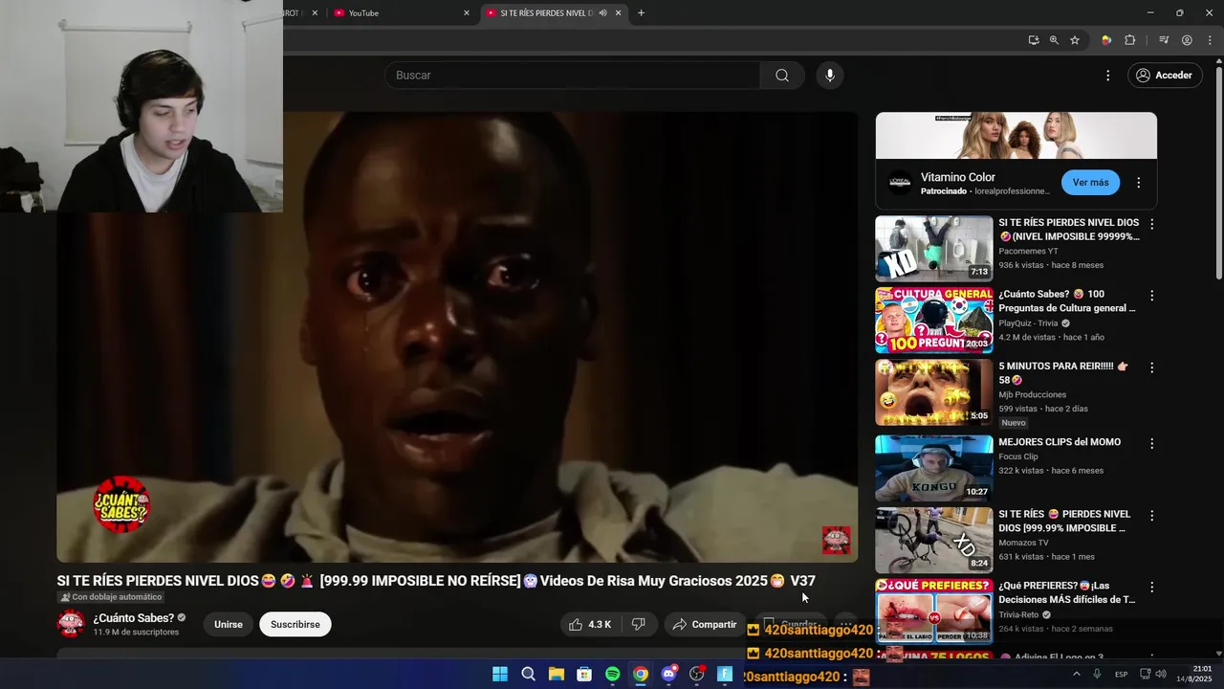The width and height of the screenshot is (1224, 689).
Task: Open the 8:24 Momazos TV thumbnail
Action: point(934,541)
